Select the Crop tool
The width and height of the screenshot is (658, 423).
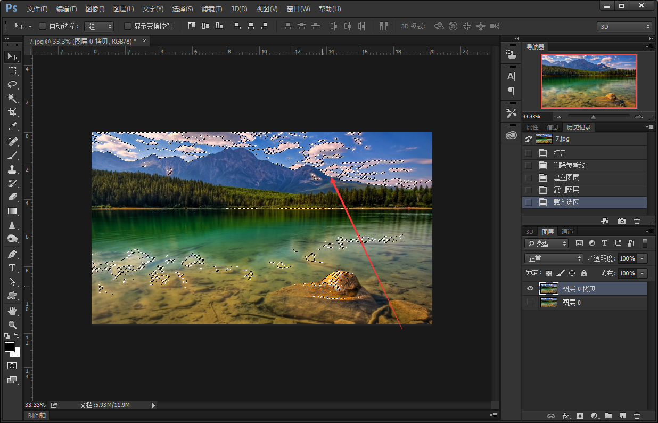pos(12,112)
